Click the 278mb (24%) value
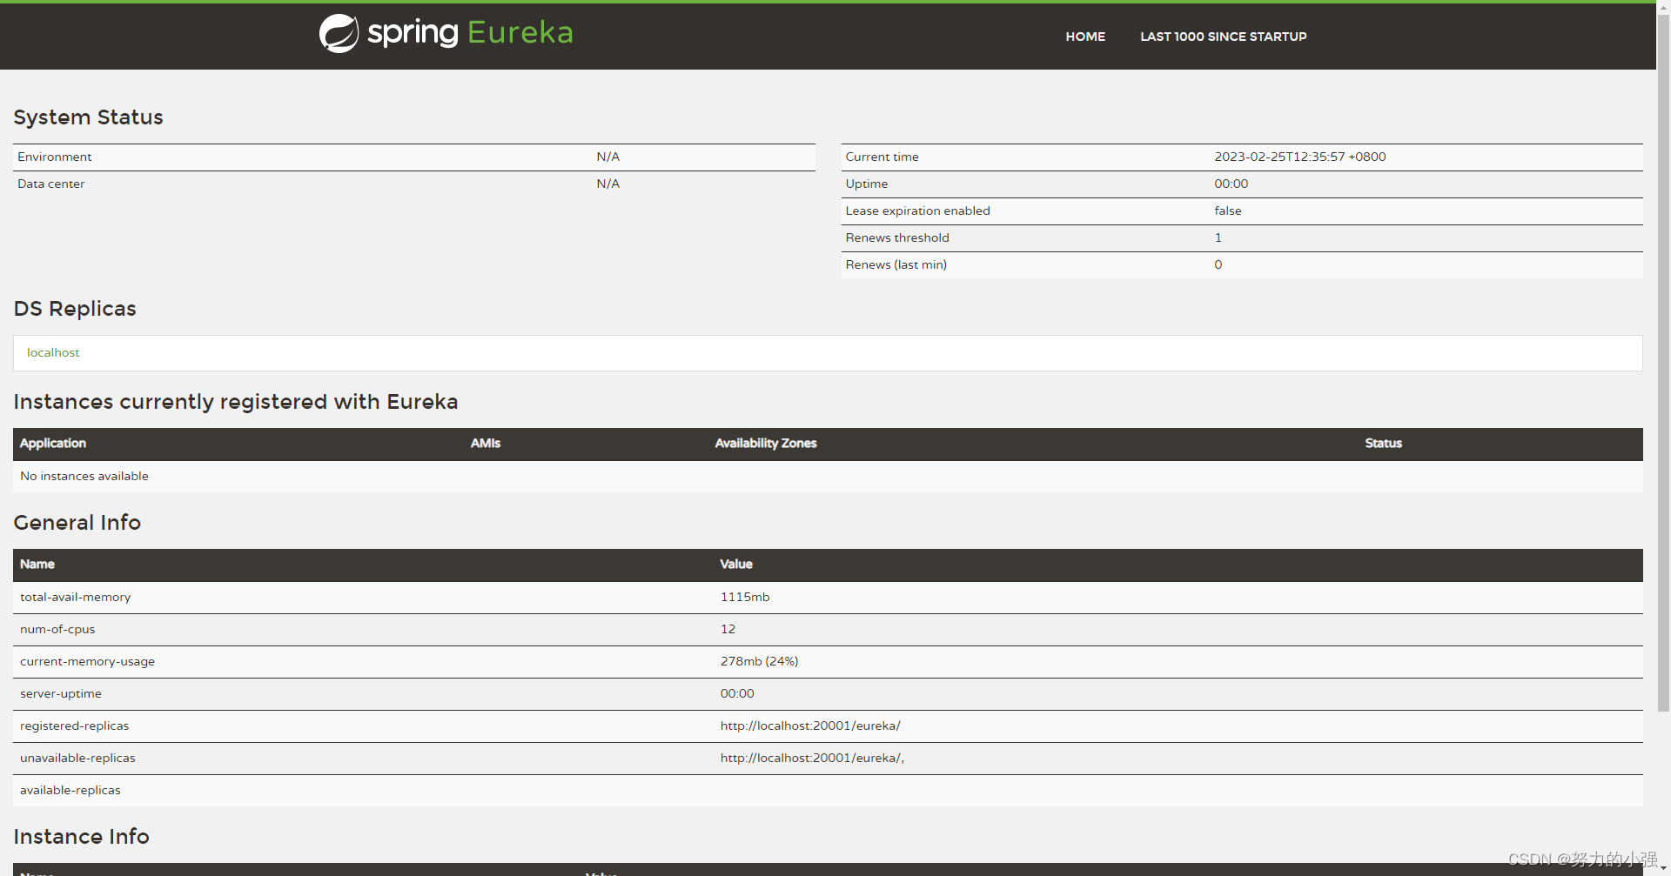1671x876 pixels. coord(759,661)
